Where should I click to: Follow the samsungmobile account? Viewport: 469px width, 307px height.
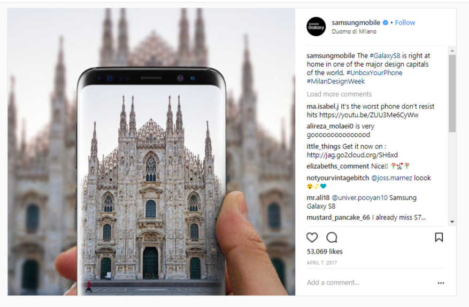click(x=405, y=22)
